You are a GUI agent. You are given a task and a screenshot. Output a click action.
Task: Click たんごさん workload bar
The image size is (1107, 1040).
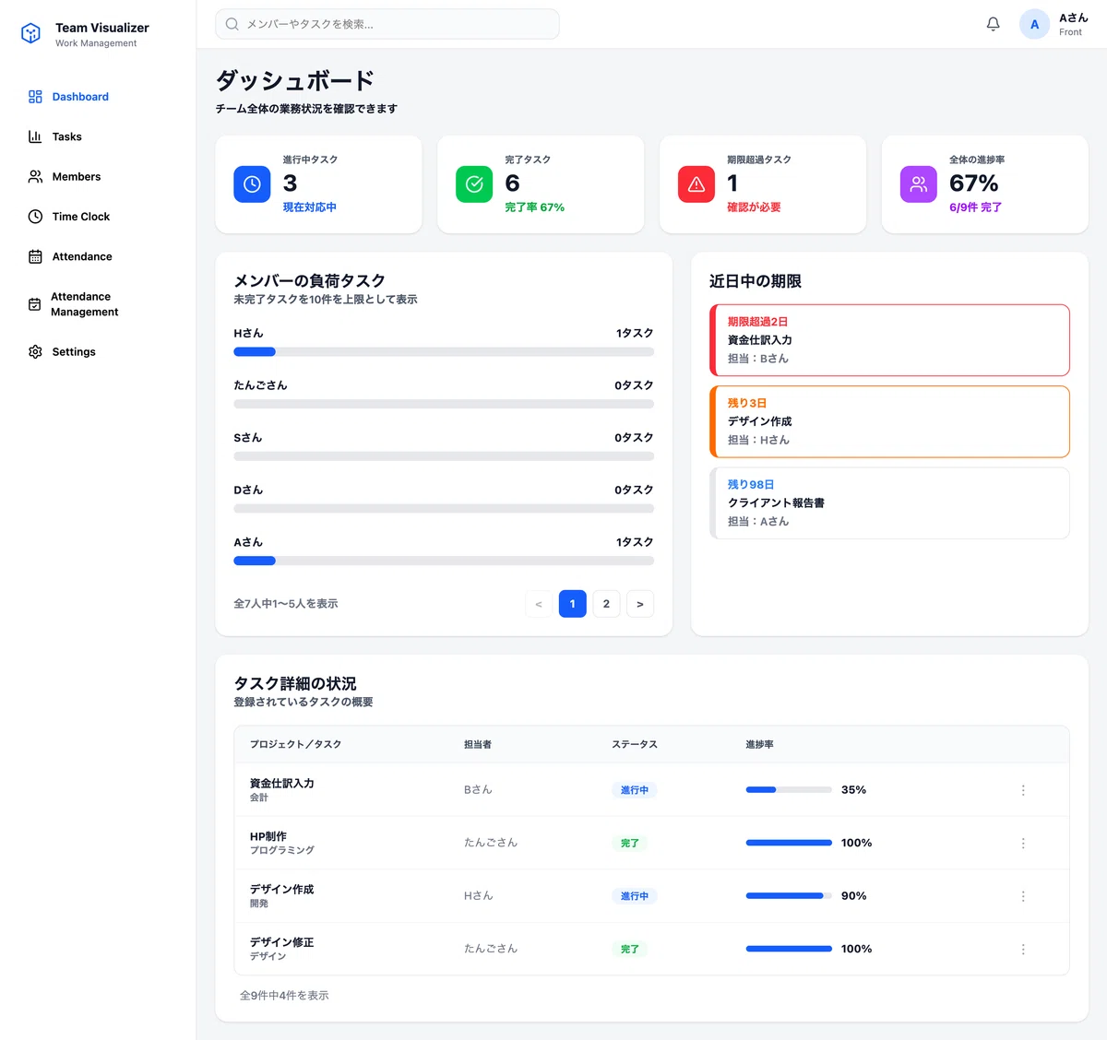point(444,404)
